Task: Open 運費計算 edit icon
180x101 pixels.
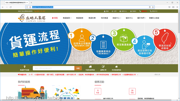Action: click(103, 68)
